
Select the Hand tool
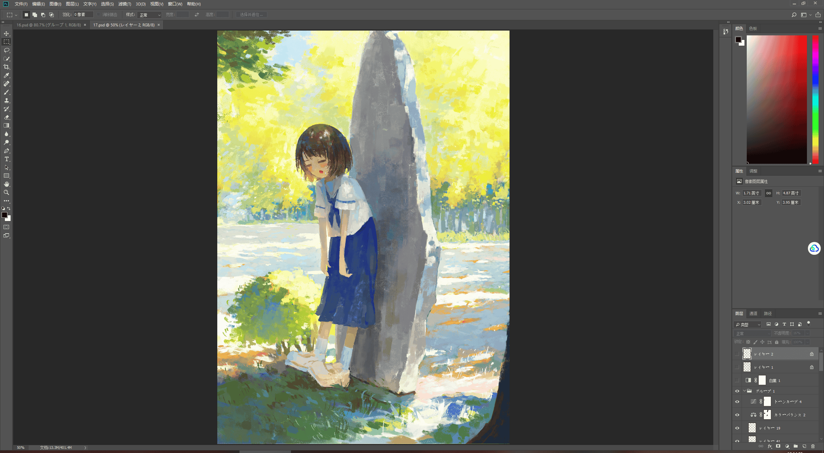[6, 184]
